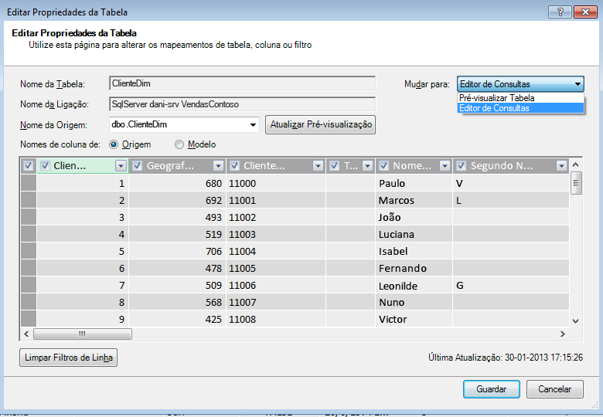Uncheck the Segundo N... column checkbox
603x417 pixels.
461,166
